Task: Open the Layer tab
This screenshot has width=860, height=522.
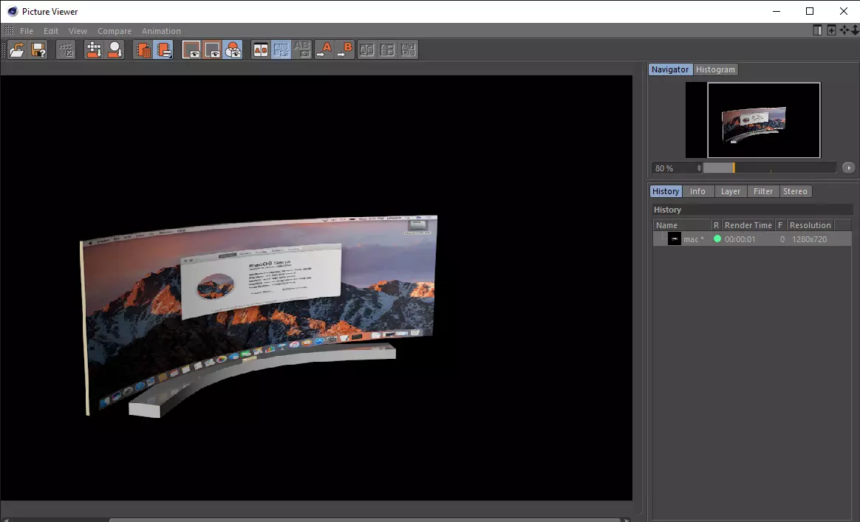Action: 731,191
